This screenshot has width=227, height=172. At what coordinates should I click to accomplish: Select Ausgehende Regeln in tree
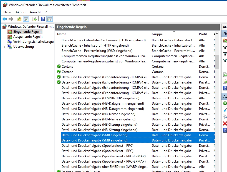(28, 37)
